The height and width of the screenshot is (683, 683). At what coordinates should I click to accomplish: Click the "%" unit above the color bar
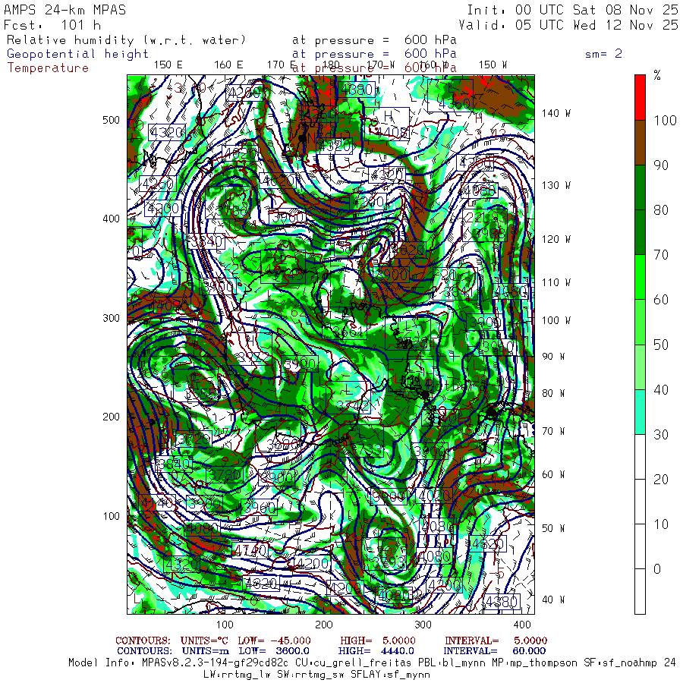(x=657, y=75)
